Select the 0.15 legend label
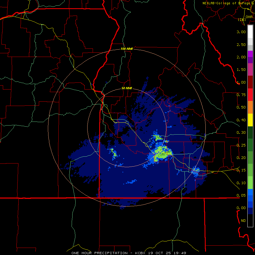 coord(241,170)
